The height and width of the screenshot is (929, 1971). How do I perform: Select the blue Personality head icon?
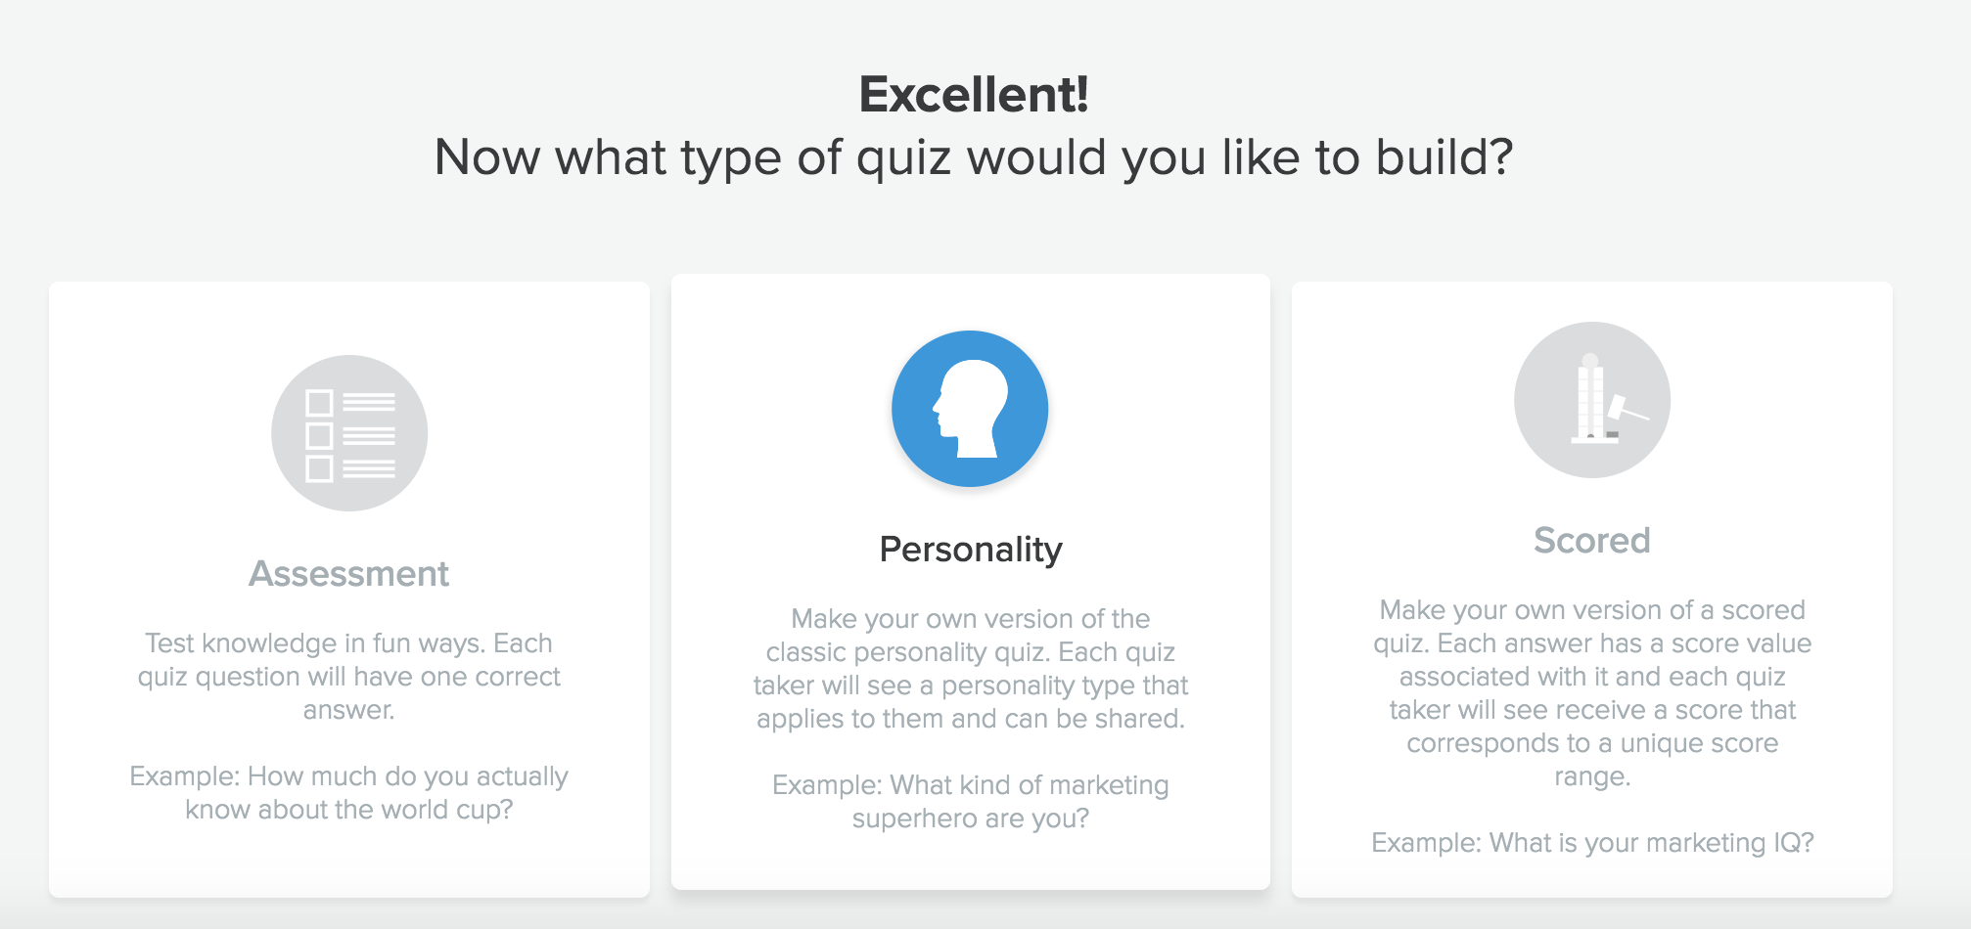pyautogui.click(x=970, y=409)
